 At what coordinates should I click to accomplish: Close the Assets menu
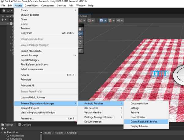pos(18,6)
